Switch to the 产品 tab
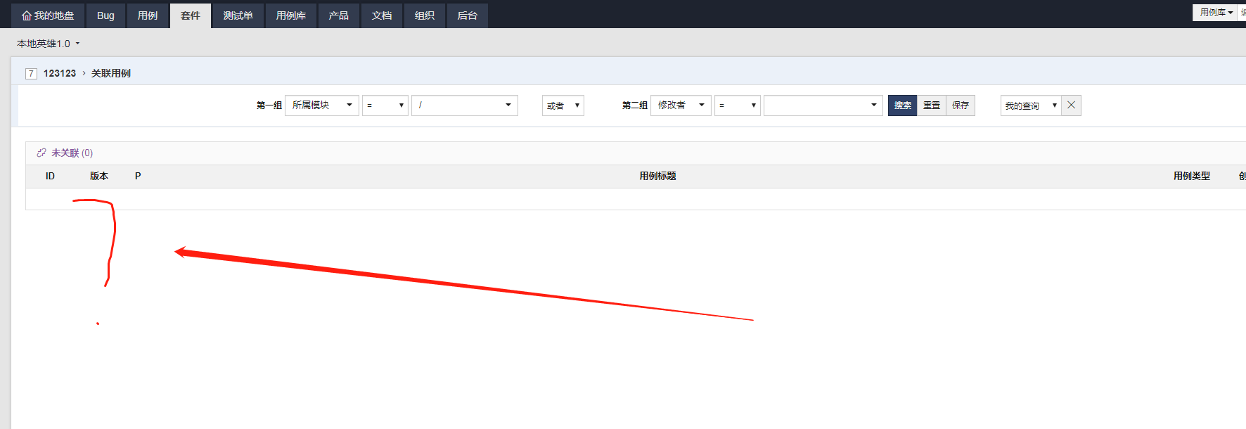The image size is (1246, 429). click(339, 15)
